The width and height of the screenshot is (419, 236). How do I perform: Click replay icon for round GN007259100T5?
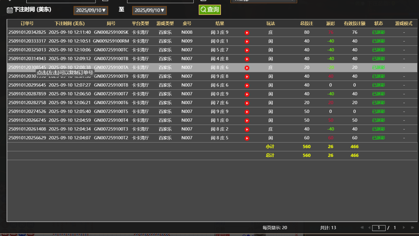pyautogui.click(x=247, y=112)
